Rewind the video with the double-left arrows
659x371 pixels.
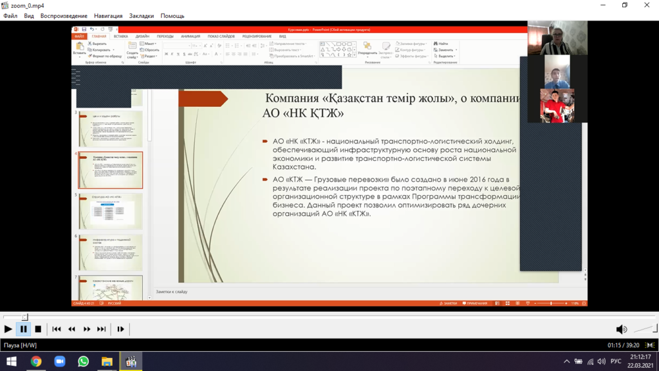(71, 329)
